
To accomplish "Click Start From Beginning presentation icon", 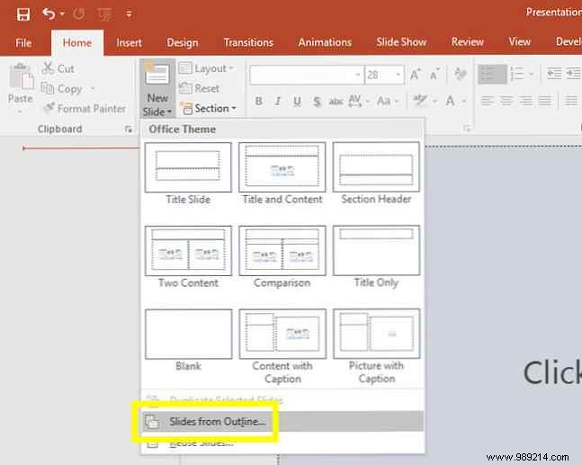I will tap(104, 14).
